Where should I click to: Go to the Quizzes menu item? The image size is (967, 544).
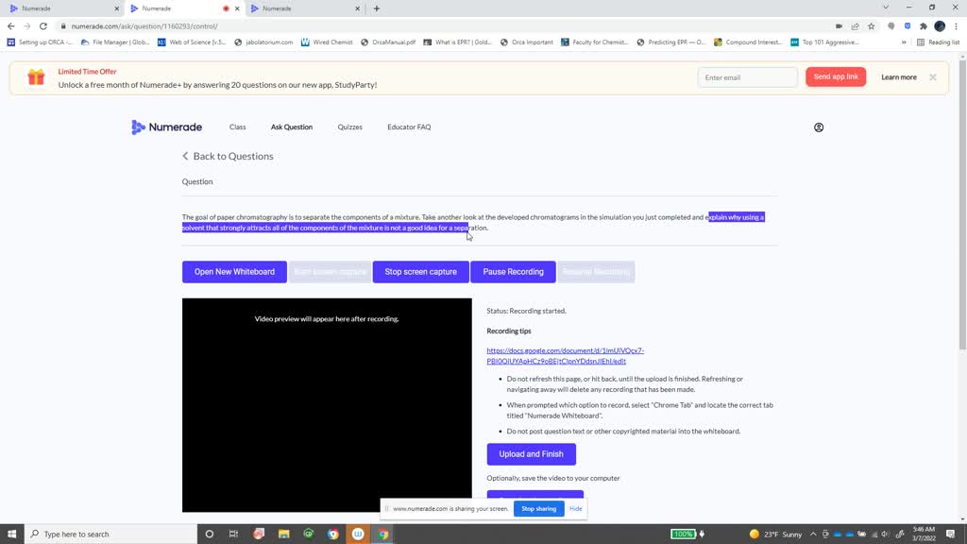click(349, 127)
